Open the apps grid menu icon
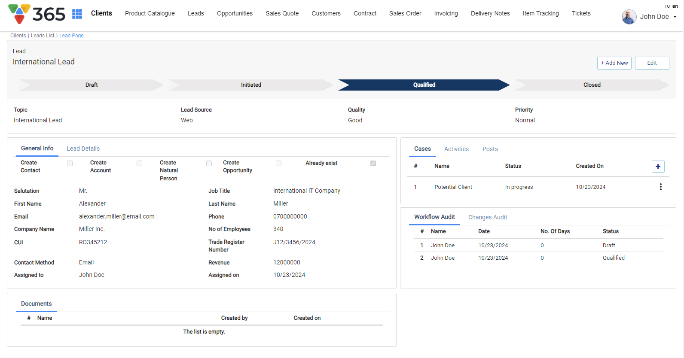This screenshot has height=358, width=684. click(x=77, y=14)
